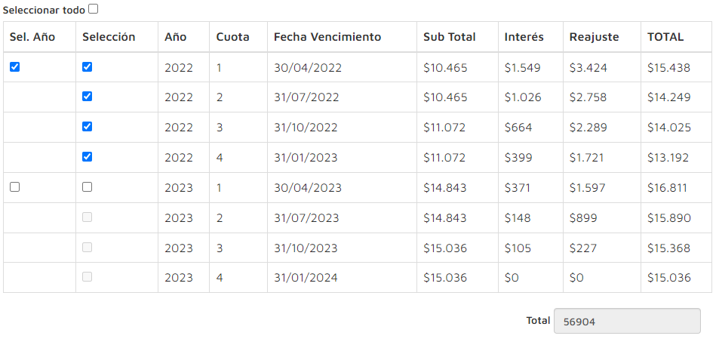Click disabled checkbox for 2023 cuota 2
The image size is (716, 345).
point(88,217)
